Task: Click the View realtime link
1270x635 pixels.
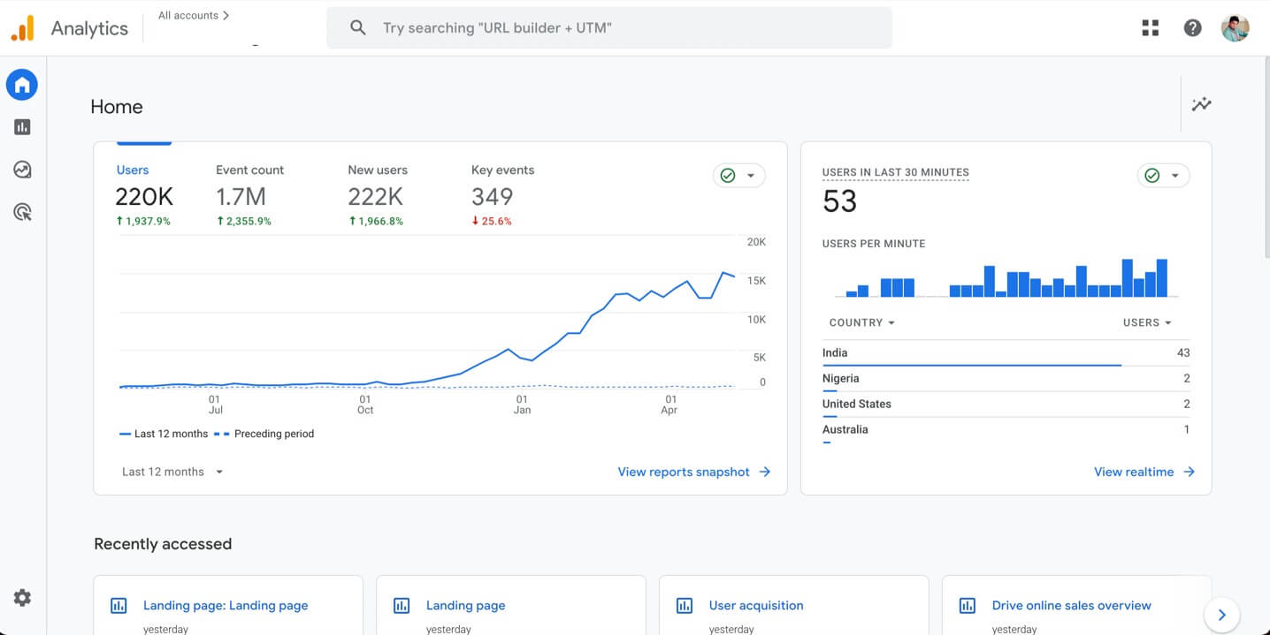Action: click(1144, 472)
